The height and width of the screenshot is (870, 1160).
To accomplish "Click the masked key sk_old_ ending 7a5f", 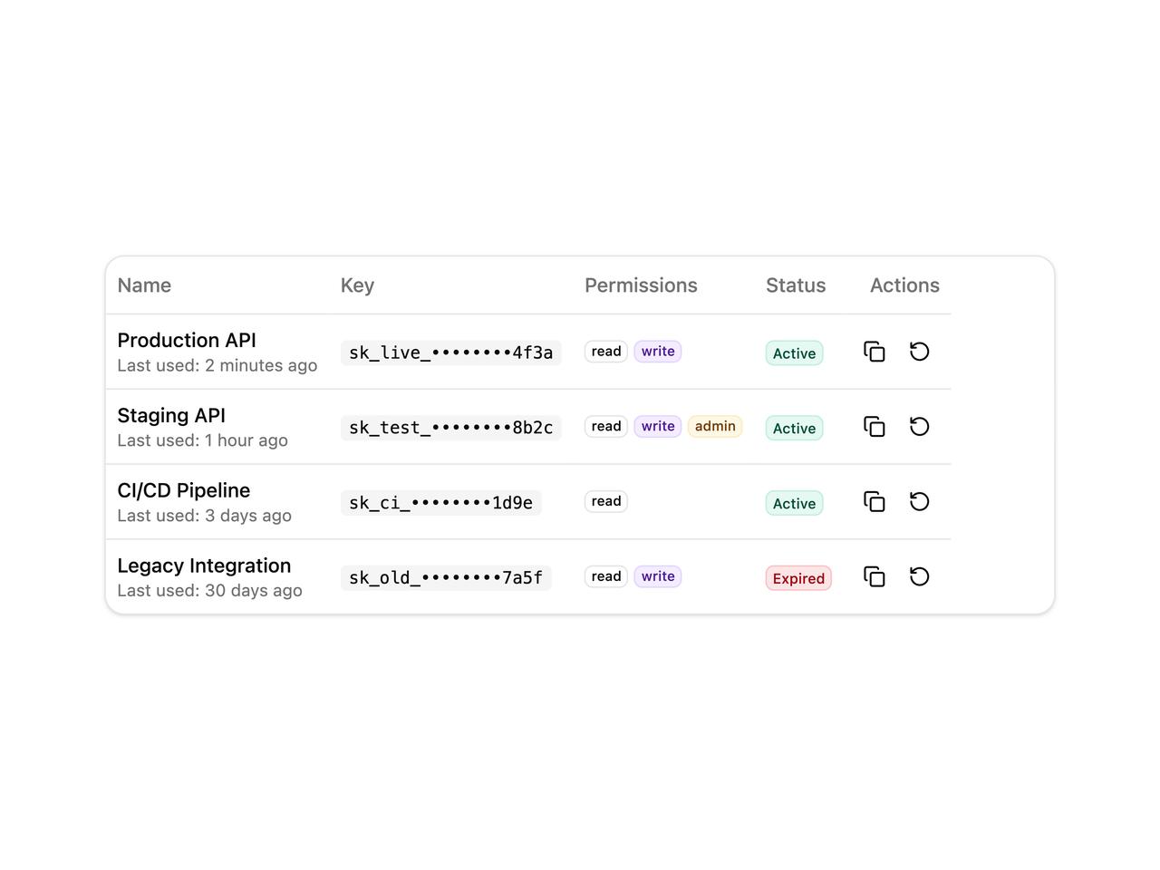I will click(446, 578).
